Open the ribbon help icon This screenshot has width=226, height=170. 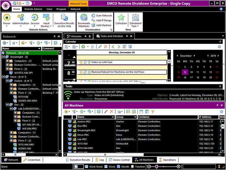pos(221,9)
